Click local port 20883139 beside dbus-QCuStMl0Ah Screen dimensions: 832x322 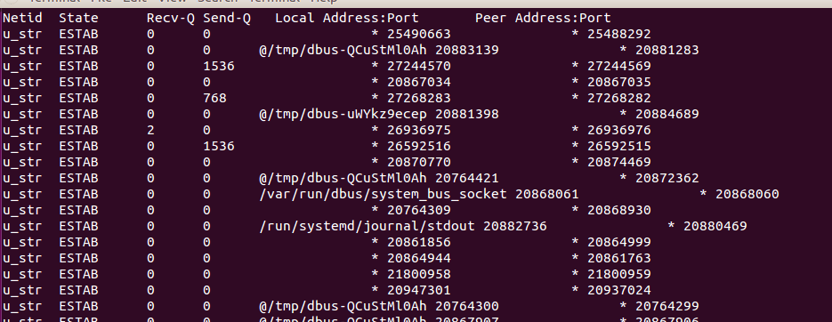pos(467,51)
